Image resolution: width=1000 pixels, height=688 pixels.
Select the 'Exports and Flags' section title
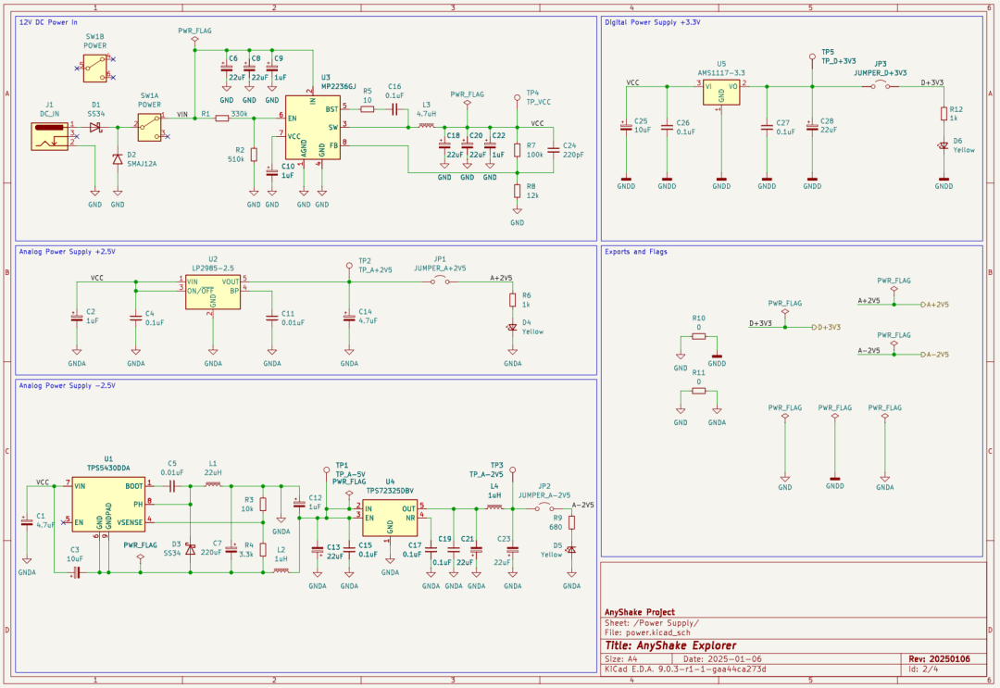click(636, 252)
